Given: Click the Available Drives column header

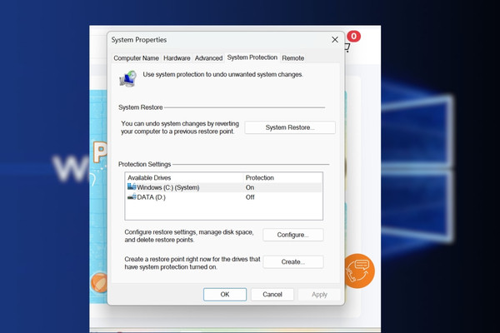Looking at the screenshot, I should [x=149, y=178].
